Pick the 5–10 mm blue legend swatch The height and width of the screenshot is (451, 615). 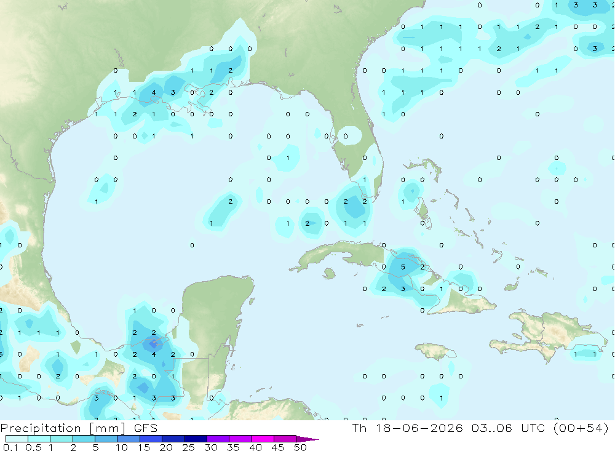106,439
